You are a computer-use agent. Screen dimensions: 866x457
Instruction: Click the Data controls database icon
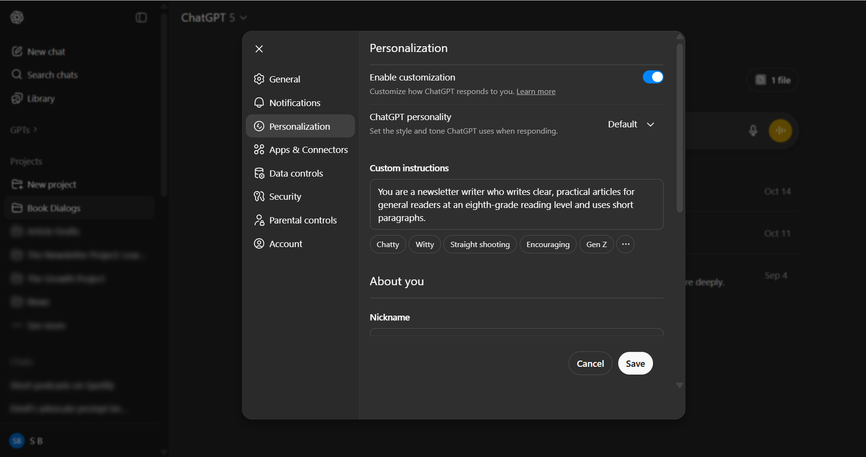click(x=259, y=173)
